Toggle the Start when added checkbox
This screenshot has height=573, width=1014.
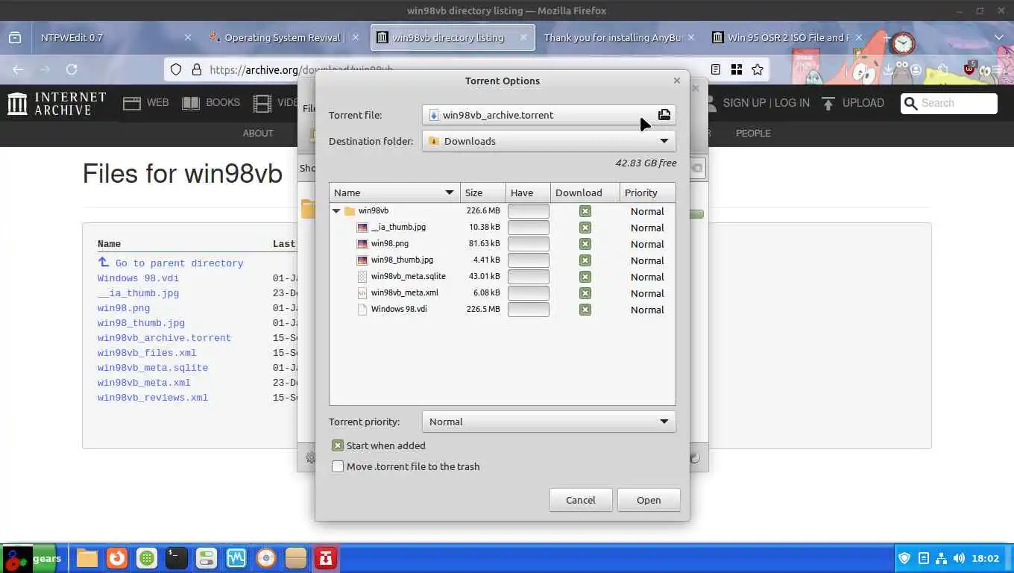tap(338, 445)
